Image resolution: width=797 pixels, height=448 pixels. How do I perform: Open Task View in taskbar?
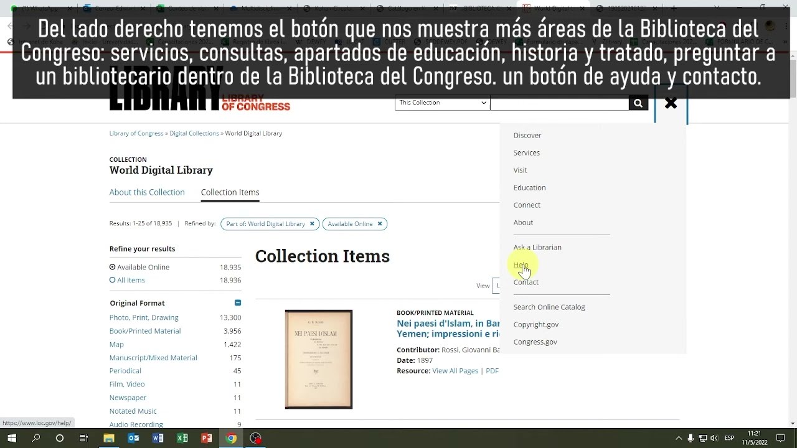(83, 438)
